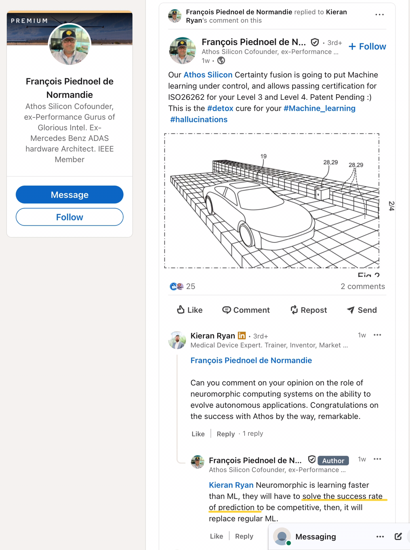410x550 pixels.
Task: Click the #hallucinations hashtag
Action: (199, 120)
